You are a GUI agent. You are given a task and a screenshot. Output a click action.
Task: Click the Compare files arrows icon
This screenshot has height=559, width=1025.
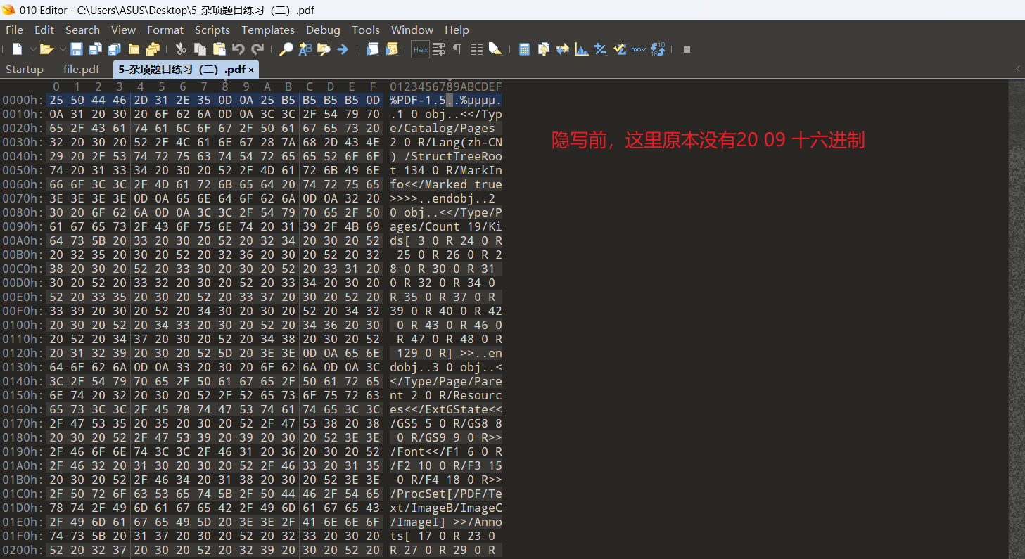tap(562, 49)
